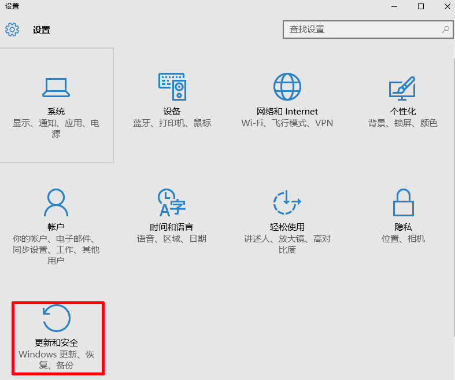Open the clock and letter 时间和语言 icon
Screen dimensions: 455x380
[171, 203]
